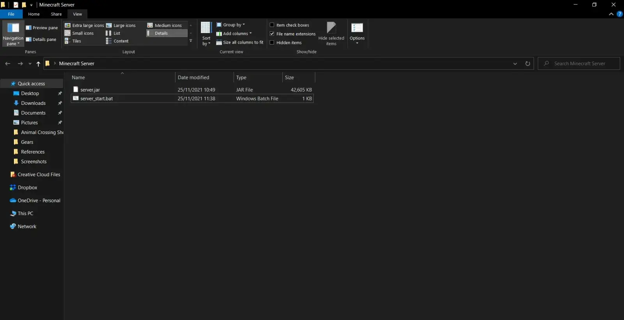624x320 pixels.
Task: Go up one folder level
Action: pos(38,64)
